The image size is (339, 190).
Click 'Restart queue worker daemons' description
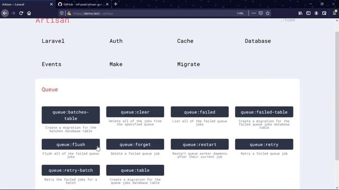click(x=200, y=155)
